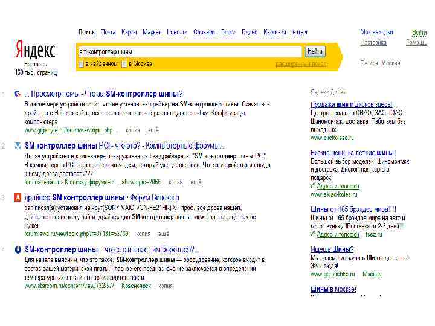Expand the 'ещё' services dropdown
Image resolution: width=435 pixels, height=326 pixels.
(x=300, y=33)
